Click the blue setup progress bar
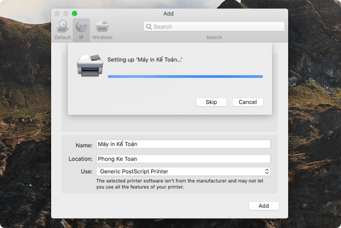 (x=185, y=76)
